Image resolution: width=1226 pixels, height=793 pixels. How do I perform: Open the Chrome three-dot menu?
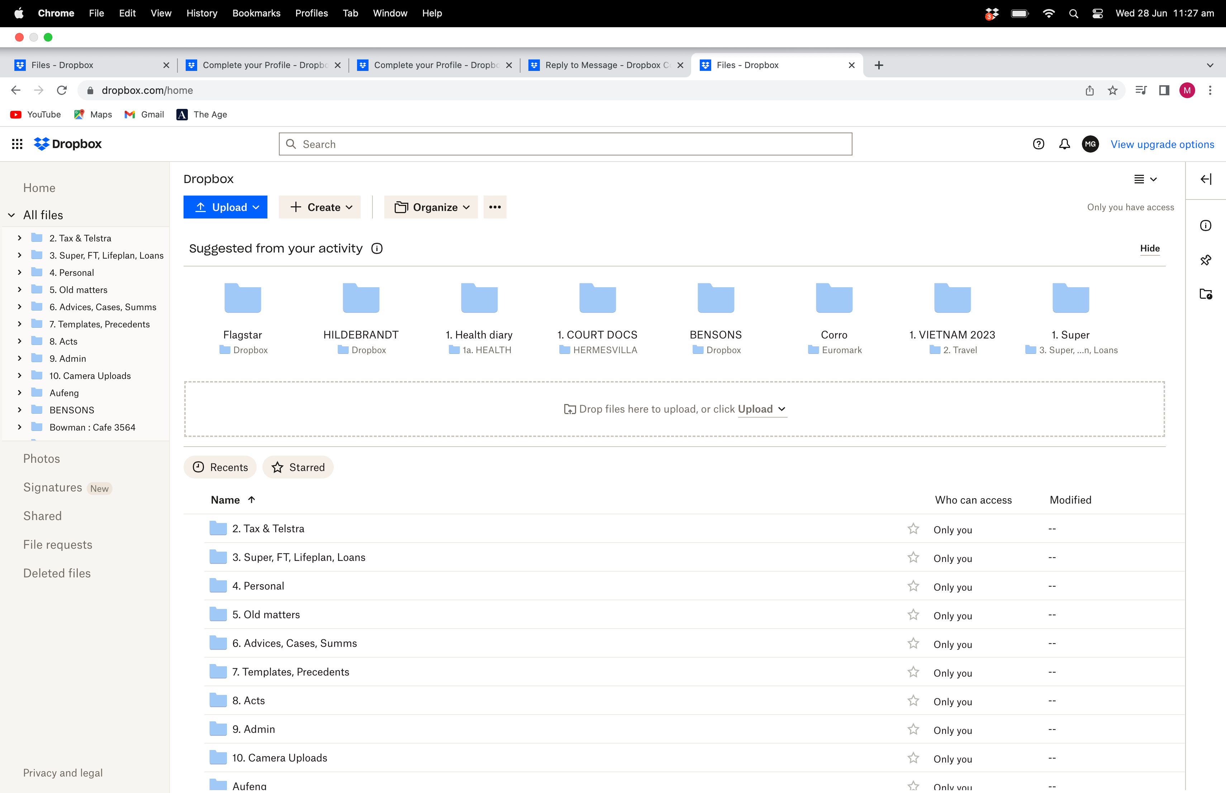click(1210, 91)
